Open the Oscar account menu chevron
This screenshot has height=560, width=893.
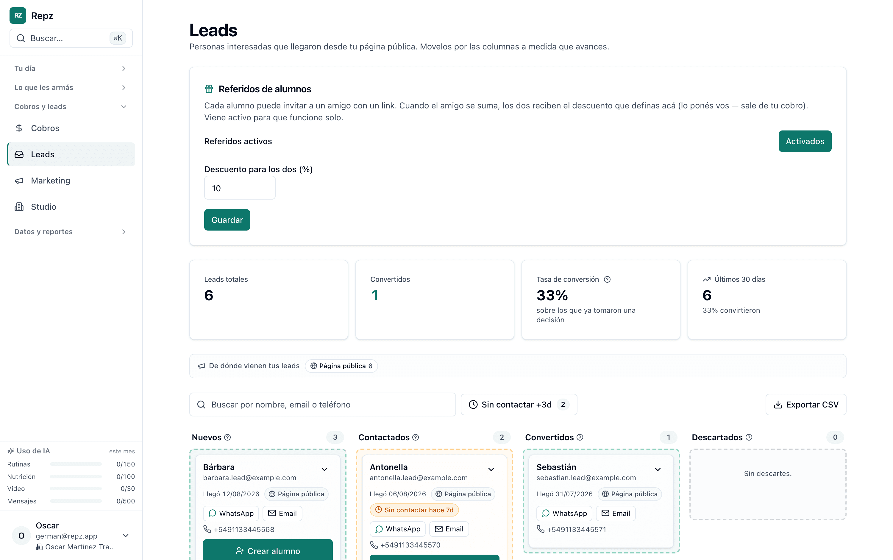pos(126,536)
